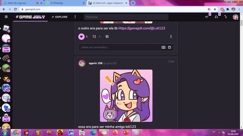Open the pink heart community in sidebar
The image size is (243, 136).
(x=6, y=38)
